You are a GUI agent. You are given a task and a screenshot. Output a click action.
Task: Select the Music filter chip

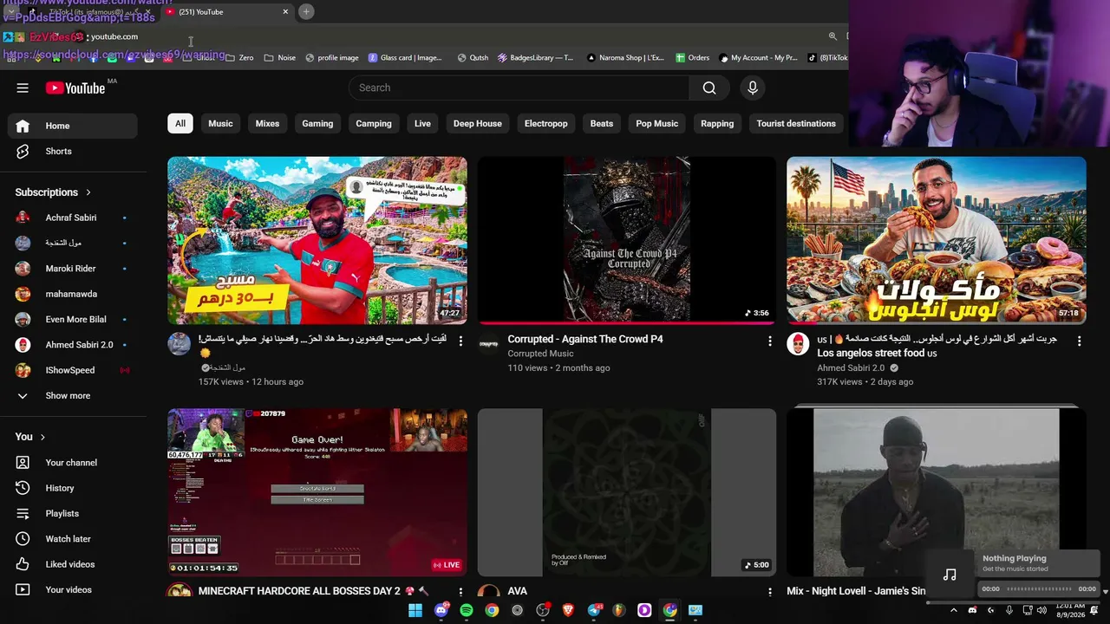(x=220, y=123)
